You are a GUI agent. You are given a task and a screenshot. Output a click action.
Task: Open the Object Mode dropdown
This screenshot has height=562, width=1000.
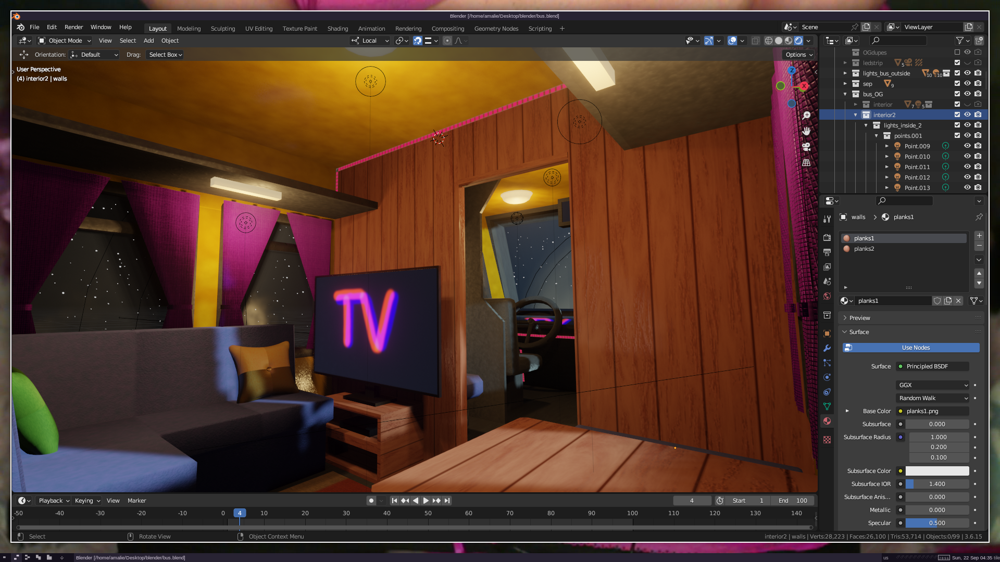click(x=65, y=41)
